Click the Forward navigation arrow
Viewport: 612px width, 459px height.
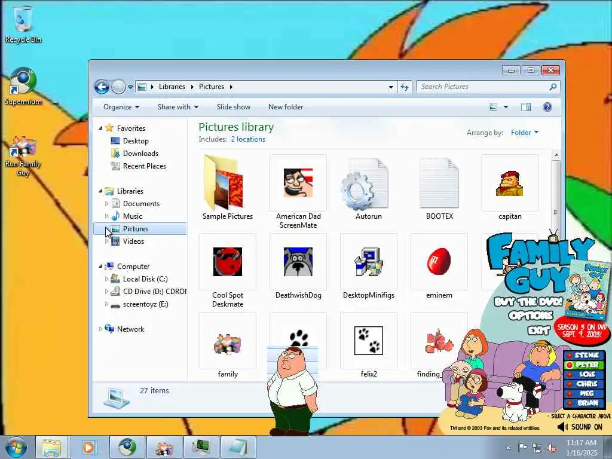click(x=118, y=87)
